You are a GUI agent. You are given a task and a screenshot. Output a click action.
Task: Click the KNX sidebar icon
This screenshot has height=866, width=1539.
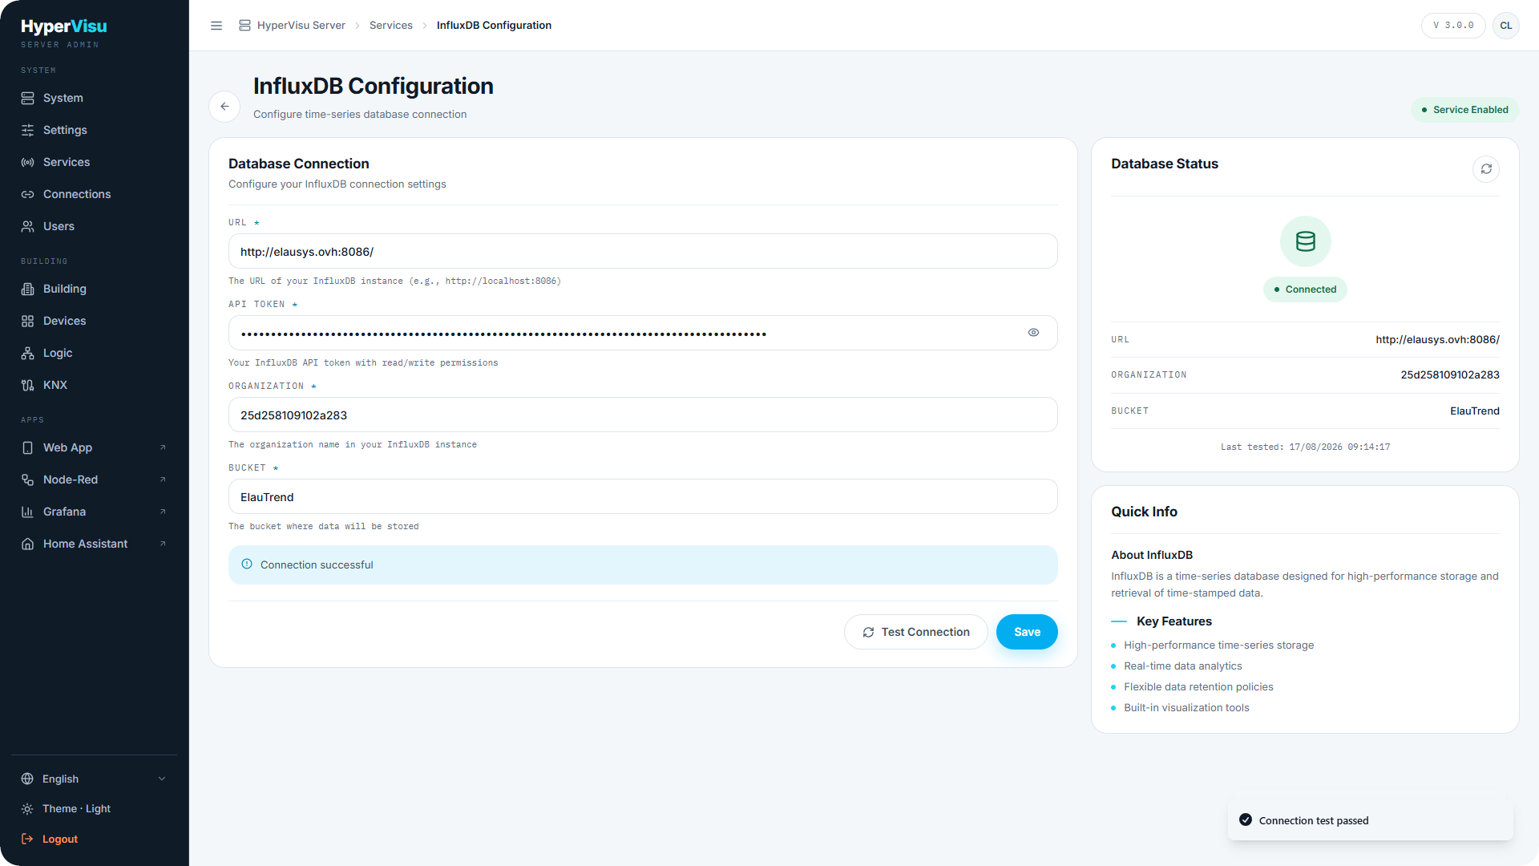click(27, 385)
